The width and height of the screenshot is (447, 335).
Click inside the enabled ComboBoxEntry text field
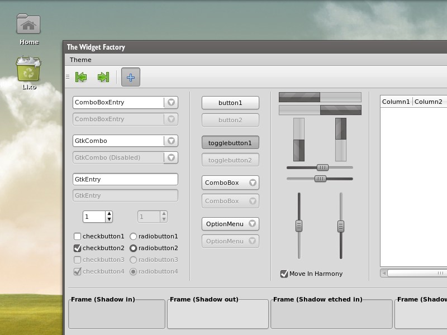118,102
